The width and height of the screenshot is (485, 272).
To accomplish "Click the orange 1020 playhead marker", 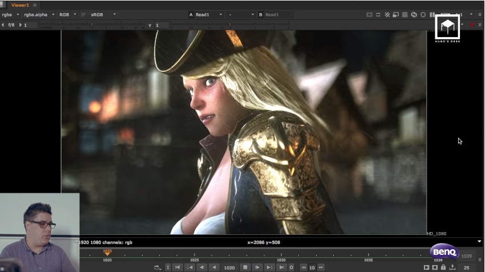I will (107, 252).
